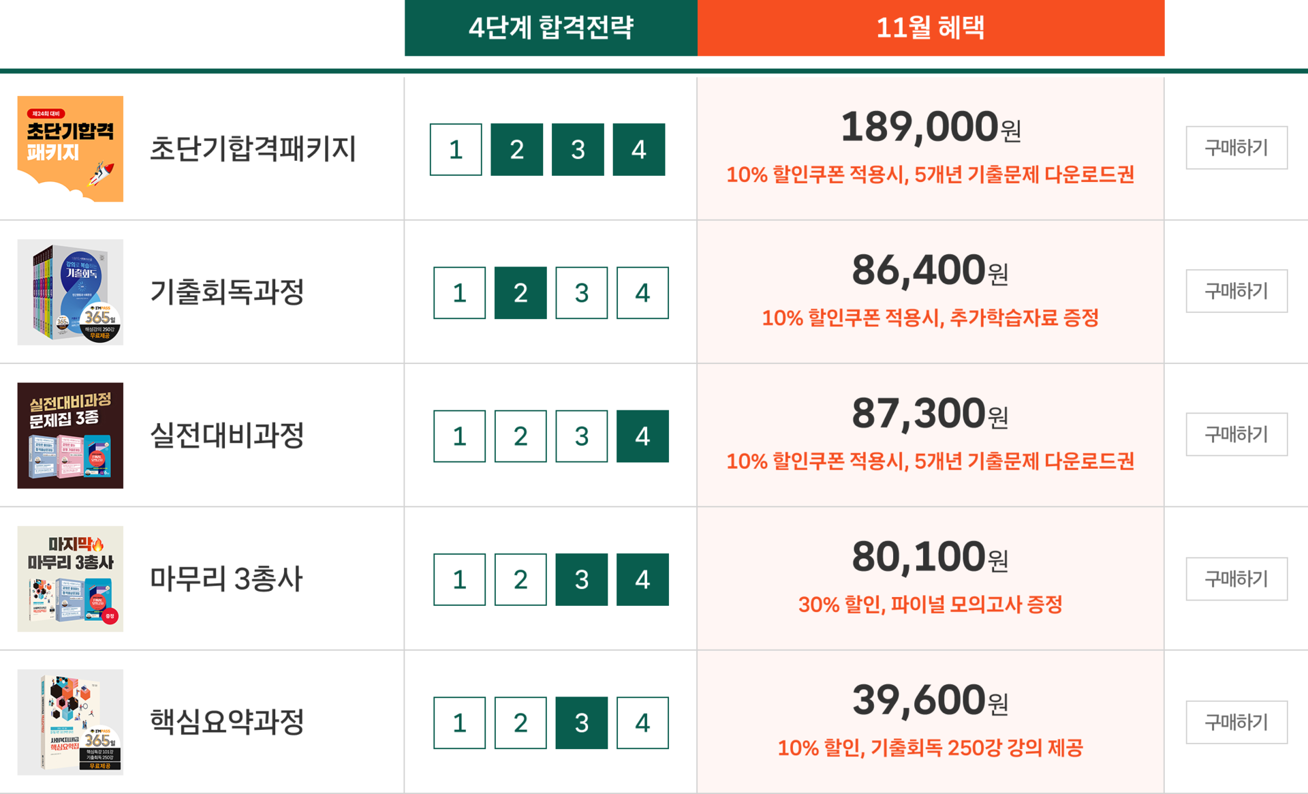Toggle step 1 box for 초단기합격패키지
This screenshot has height=794, width=1308.
click(456, 149)
